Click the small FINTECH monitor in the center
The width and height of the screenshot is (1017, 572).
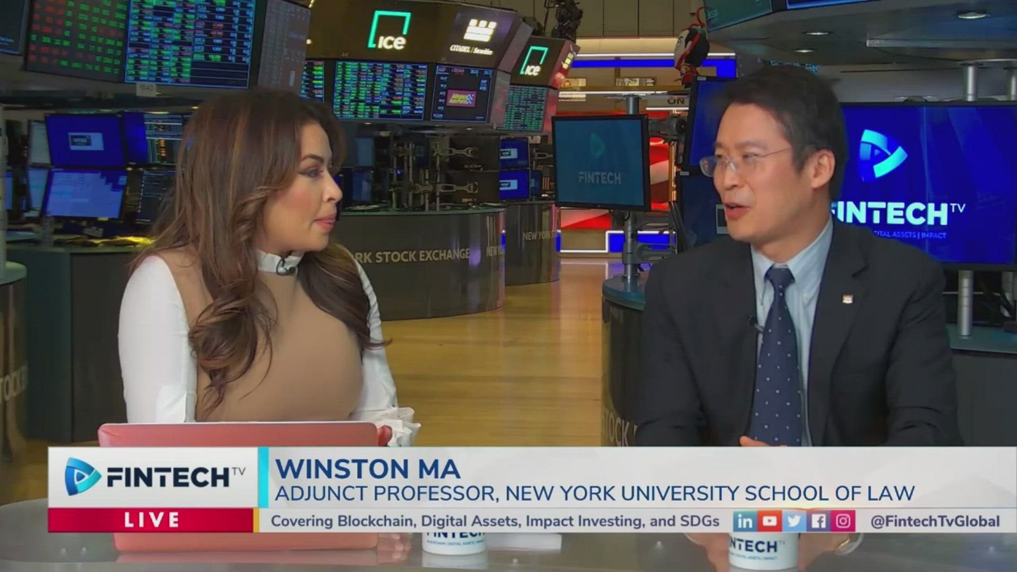point(601,162)
